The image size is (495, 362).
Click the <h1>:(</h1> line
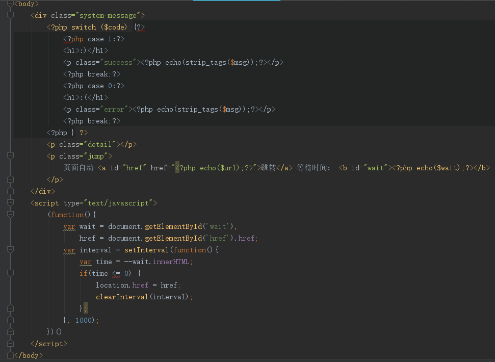[86, 97]
